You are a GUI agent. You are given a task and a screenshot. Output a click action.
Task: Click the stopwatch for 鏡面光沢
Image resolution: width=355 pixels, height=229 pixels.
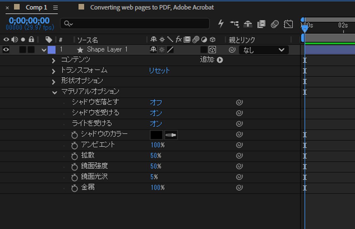[x=74, y=178]
